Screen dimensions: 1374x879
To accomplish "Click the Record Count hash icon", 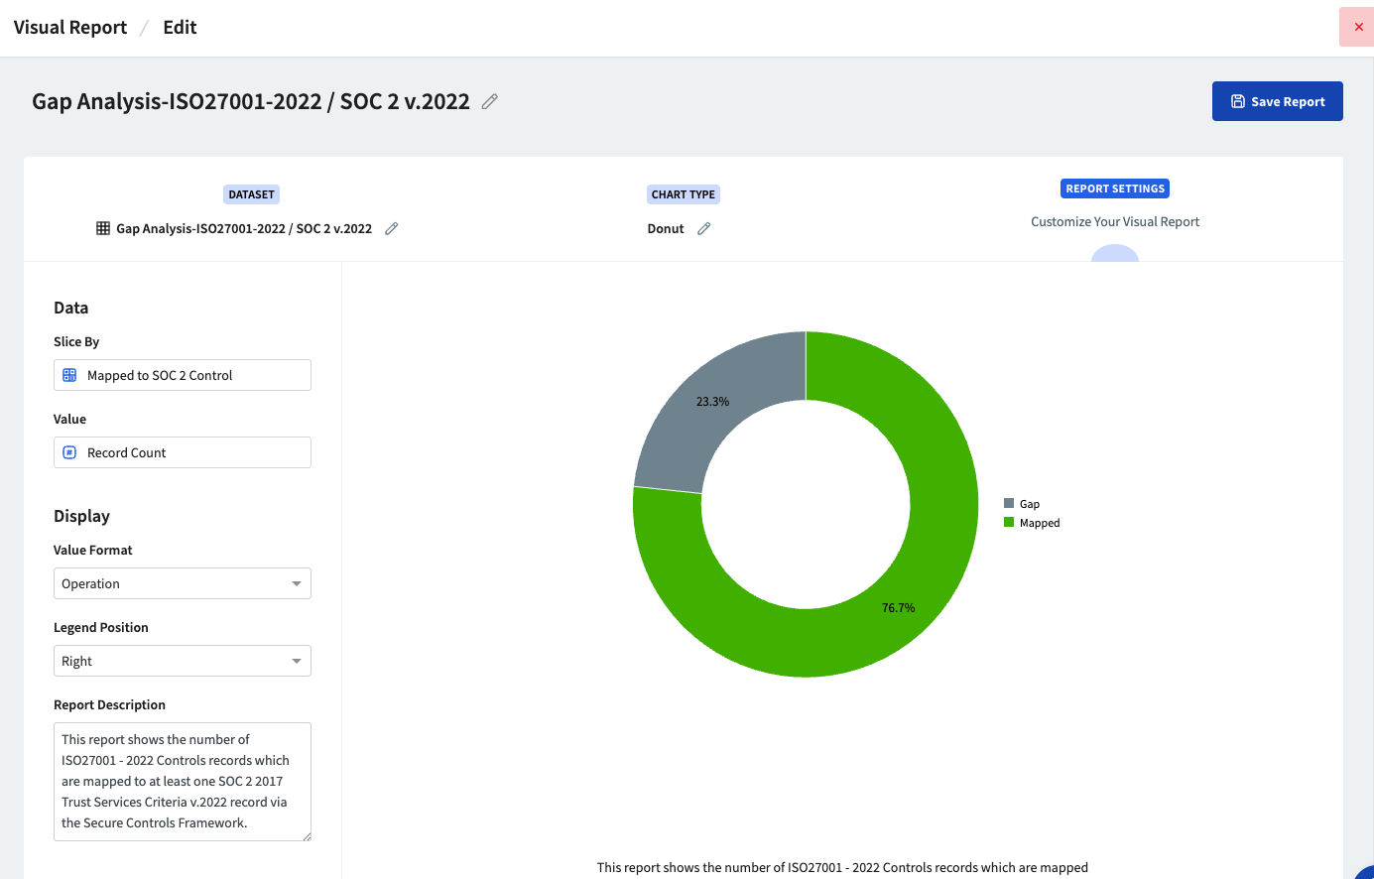I will 69,452.
